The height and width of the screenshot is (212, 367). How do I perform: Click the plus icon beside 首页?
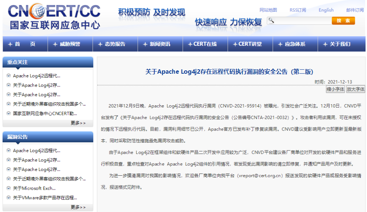(x=10, y=44)
